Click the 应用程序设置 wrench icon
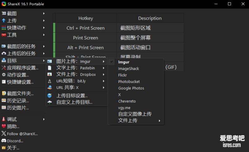 coord(4,68)
